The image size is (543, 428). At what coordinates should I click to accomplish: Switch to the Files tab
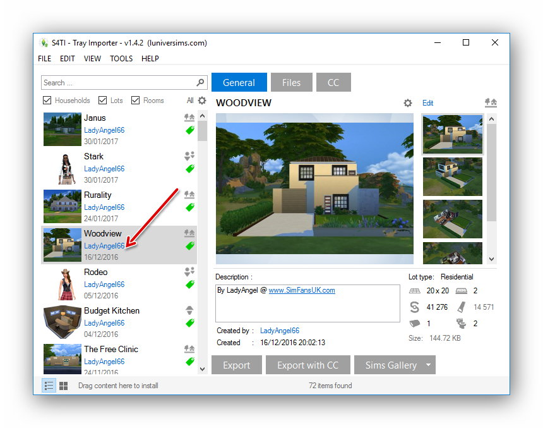tap(291, 82)
